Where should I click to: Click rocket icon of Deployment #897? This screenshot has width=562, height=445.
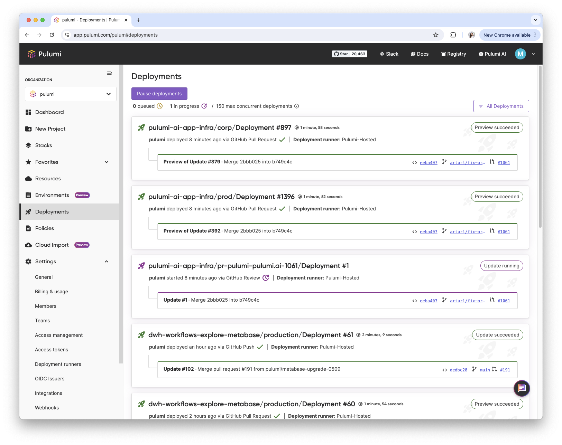click(141, 127)
